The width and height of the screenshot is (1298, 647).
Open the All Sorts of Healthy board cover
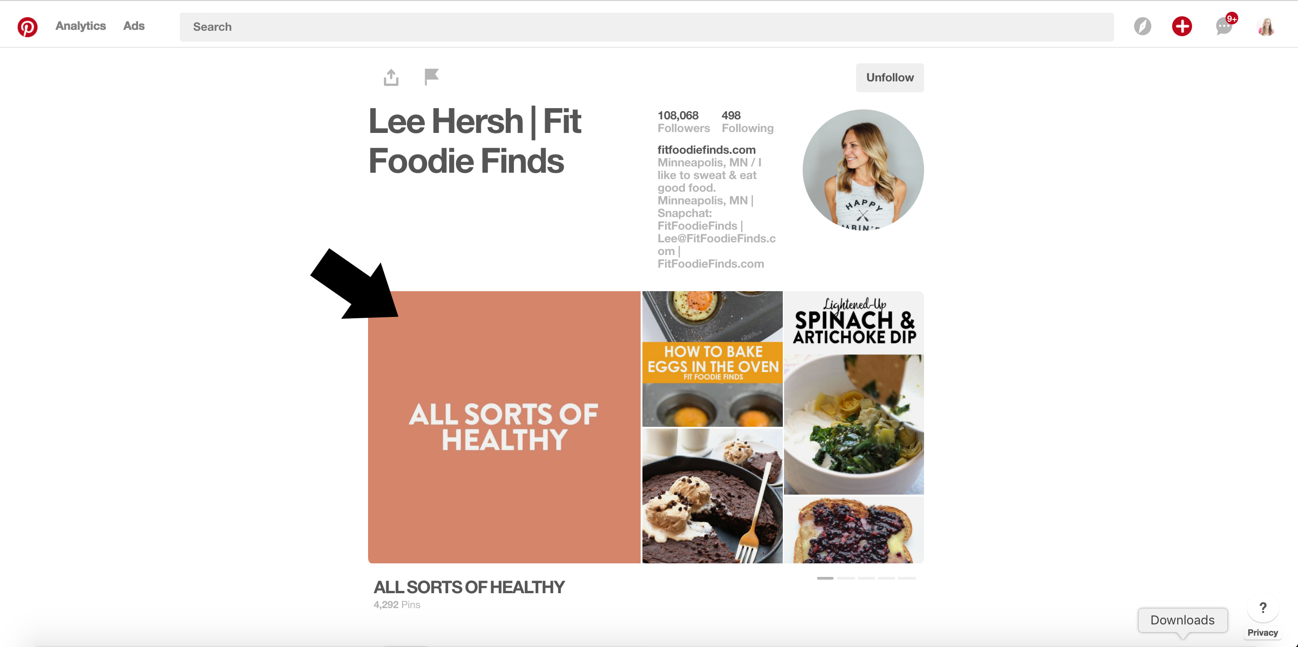tap(504, 427)
